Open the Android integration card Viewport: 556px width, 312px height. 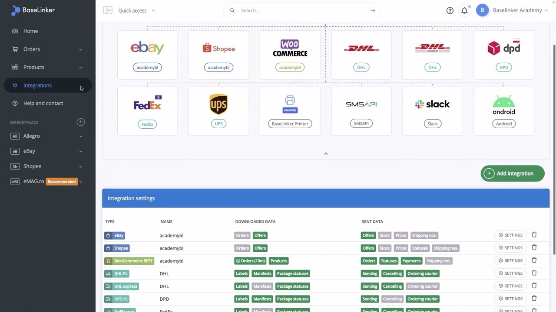pyautogui.click(x=504, y=111)
